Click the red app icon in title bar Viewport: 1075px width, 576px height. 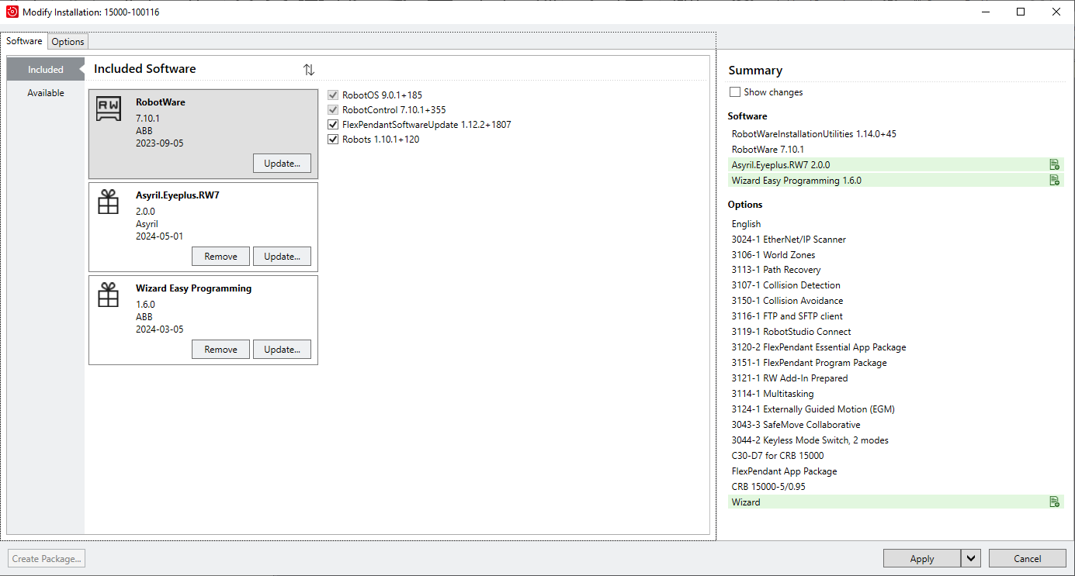[12, 12]
